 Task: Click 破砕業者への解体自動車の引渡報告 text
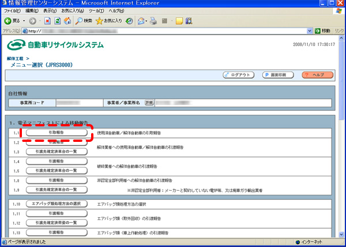[127, 167]
